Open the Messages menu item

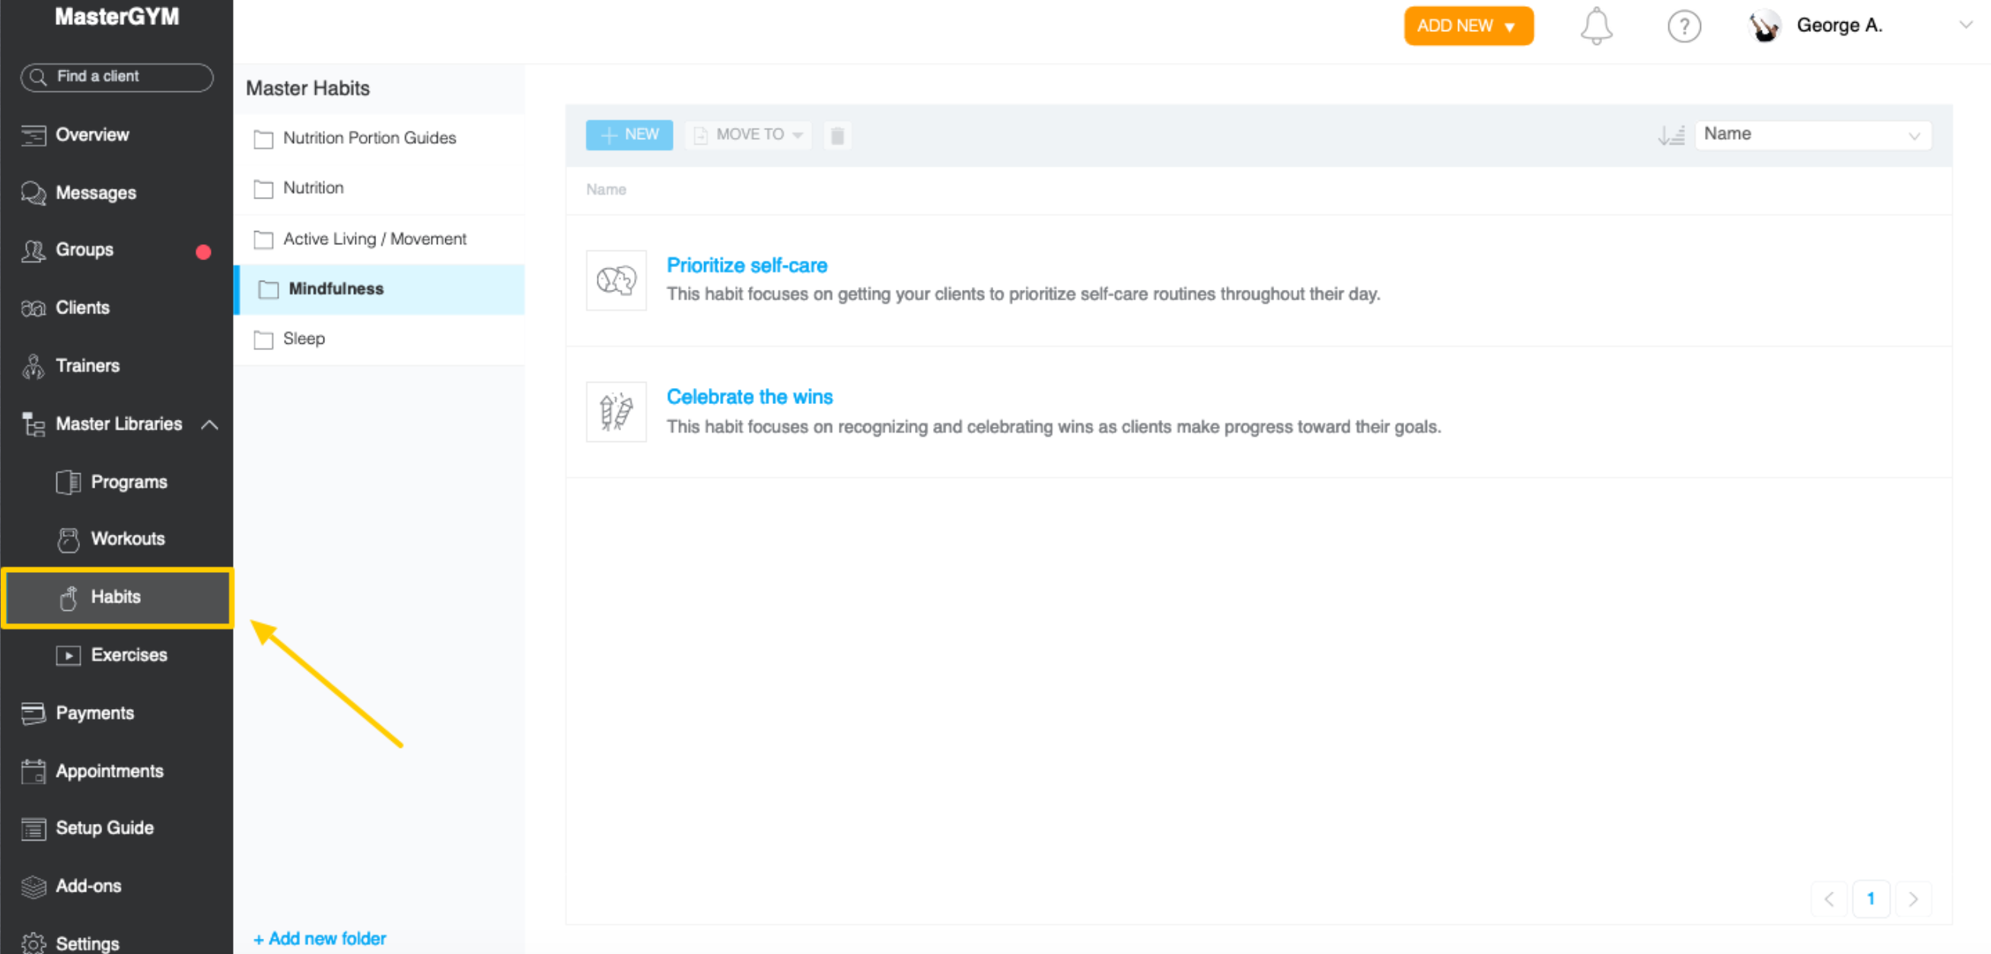96,192
